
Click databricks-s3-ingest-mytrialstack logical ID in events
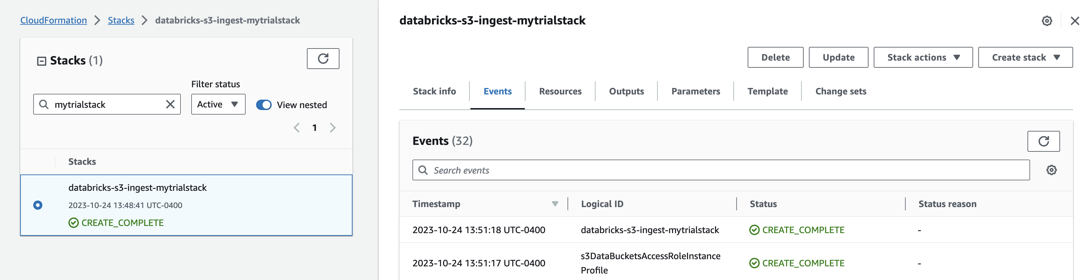[x=650, y=230]
